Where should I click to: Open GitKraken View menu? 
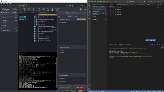pos(7,3)
